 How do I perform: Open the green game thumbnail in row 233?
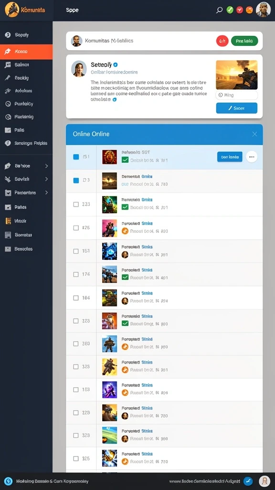(109, 204)
